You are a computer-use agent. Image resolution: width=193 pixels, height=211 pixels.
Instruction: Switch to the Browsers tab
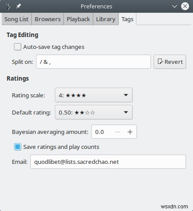47,19
